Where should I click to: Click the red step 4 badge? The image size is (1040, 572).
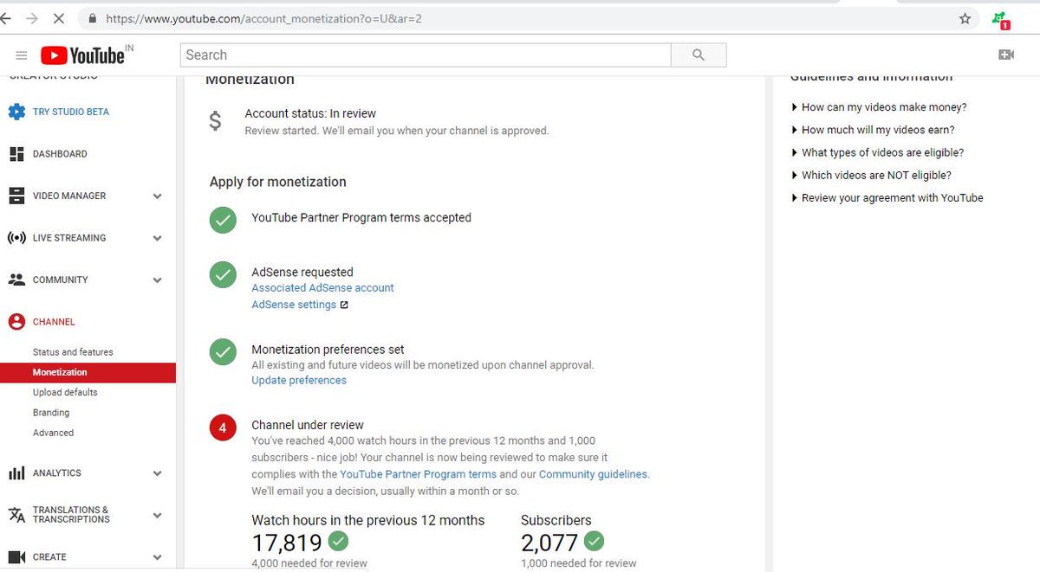(223, 427)
